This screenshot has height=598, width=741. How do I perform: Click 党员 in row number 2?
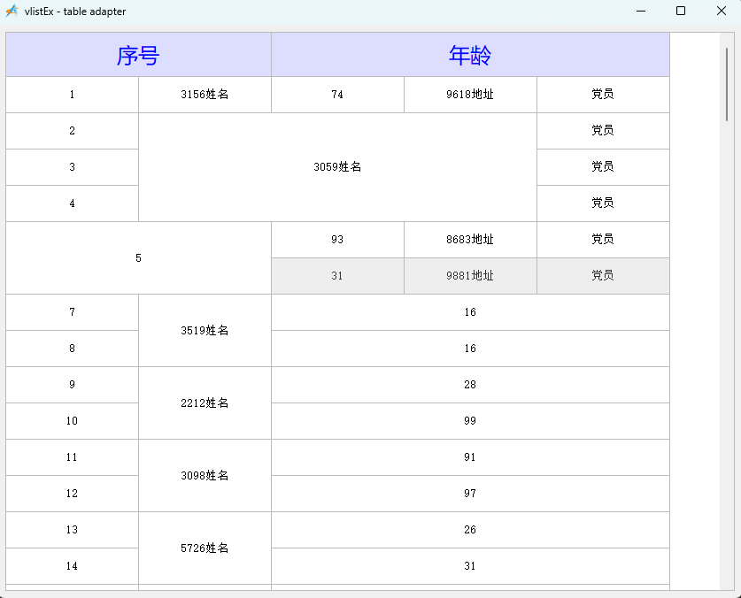(603, 131)
